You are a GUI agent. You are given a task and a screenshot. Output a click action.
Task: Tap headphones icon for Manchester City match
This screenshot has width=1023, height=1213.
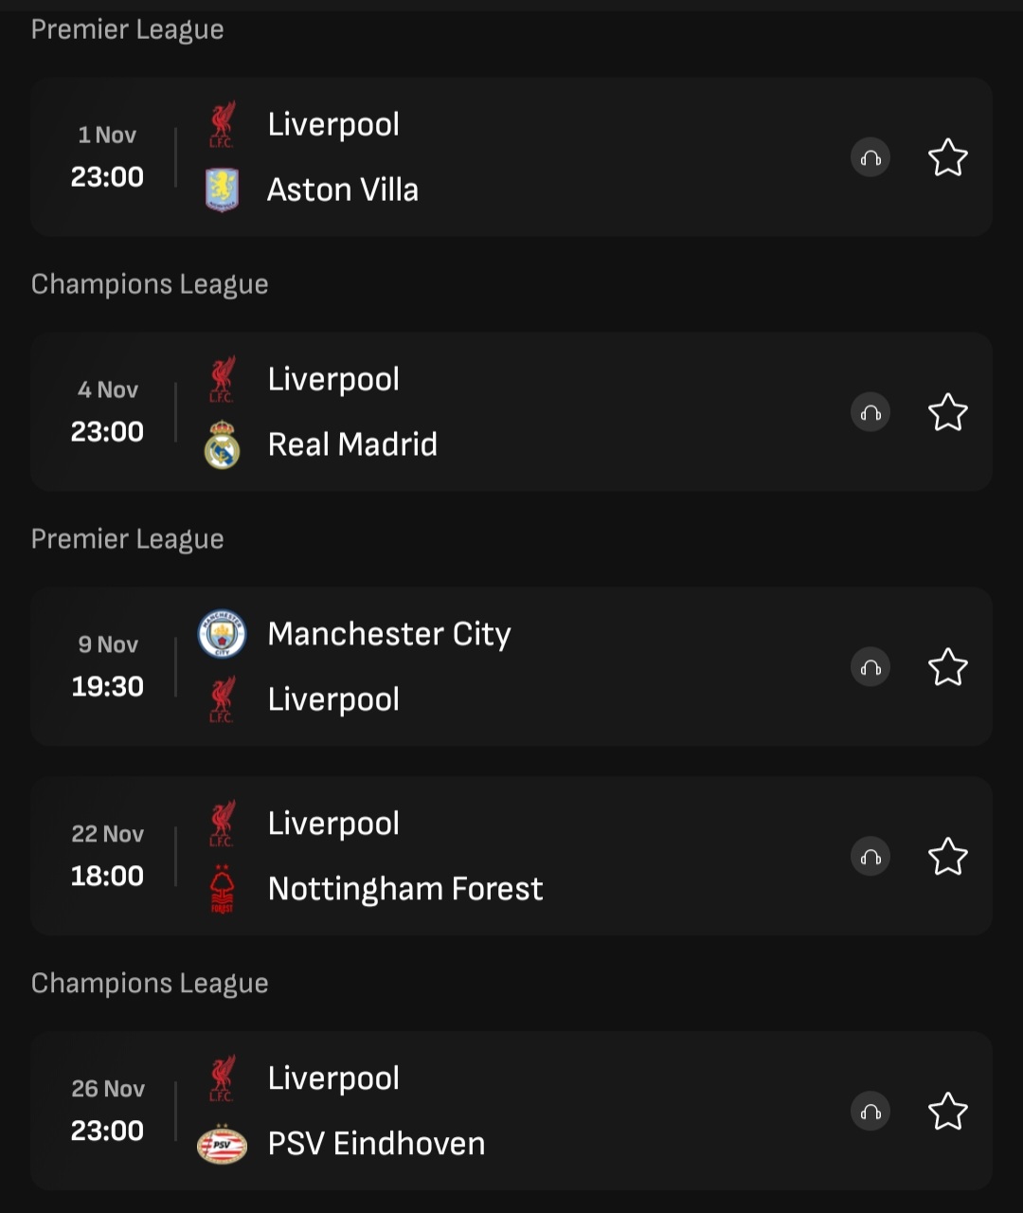point(870,667)
